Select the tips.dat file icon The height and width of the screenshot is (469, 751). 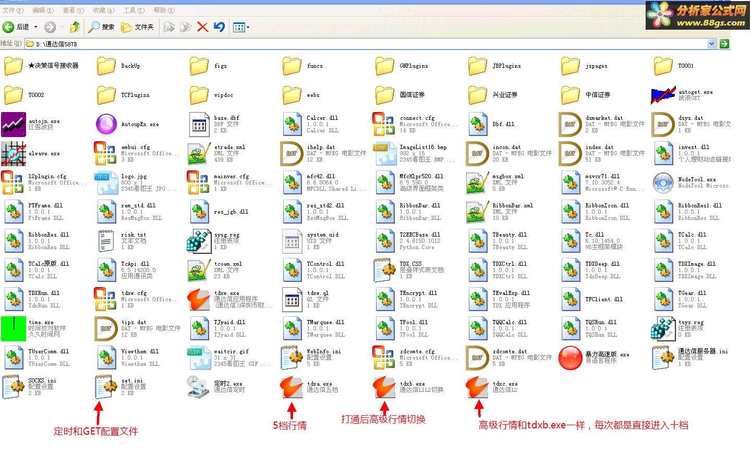click(x=106, y=328)
